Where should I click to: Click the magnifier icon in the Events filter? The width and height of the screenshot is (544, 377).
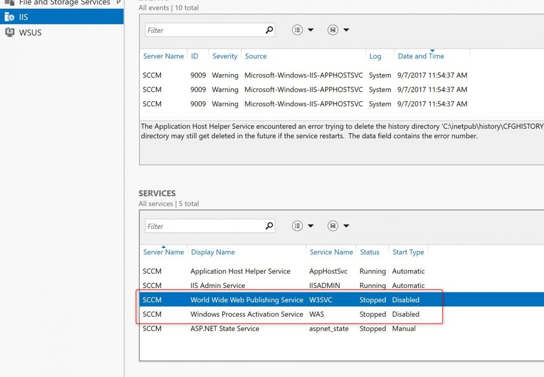click(270, 29)
